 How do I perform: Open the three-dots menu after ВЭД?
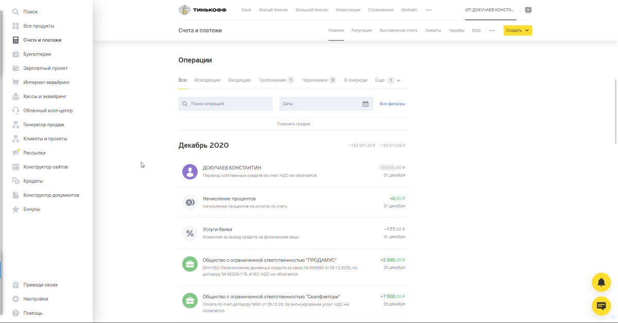click(492, 30)
